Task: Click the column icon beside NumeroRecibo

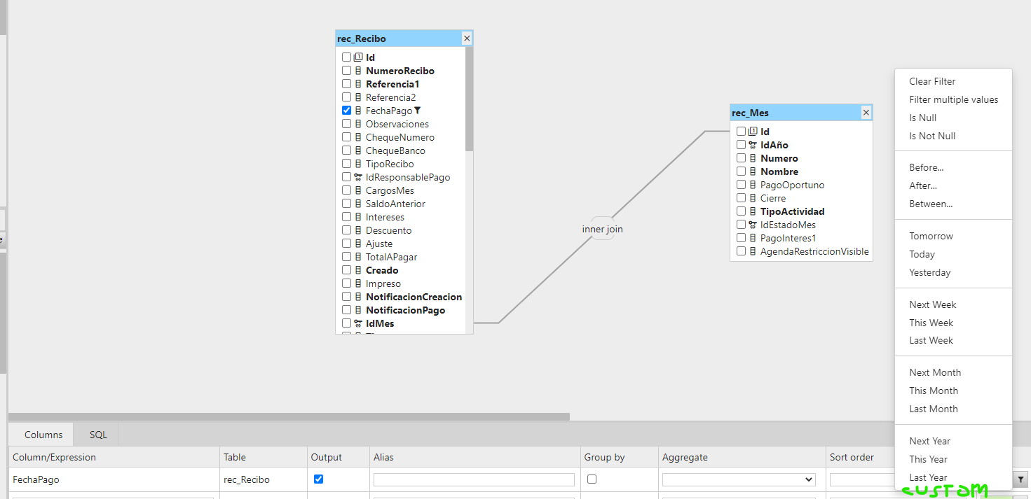Action: [357, 70]
